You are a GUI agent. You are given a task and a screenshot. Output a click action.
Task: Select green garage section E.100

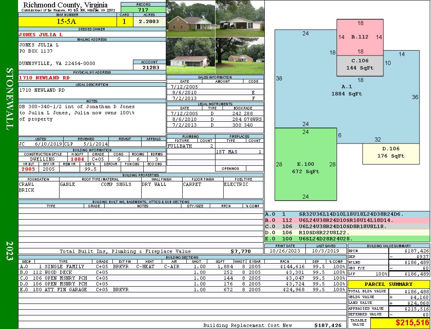306,164
